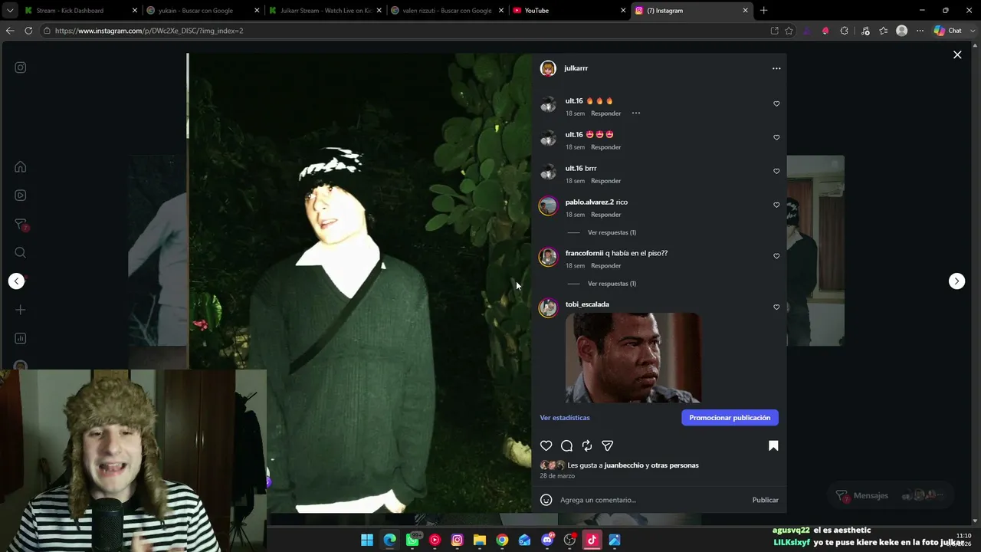Screen dimensions: 981x552
Task: Click the 'Promocionar publicación' button
Action: tap(730, 418)
